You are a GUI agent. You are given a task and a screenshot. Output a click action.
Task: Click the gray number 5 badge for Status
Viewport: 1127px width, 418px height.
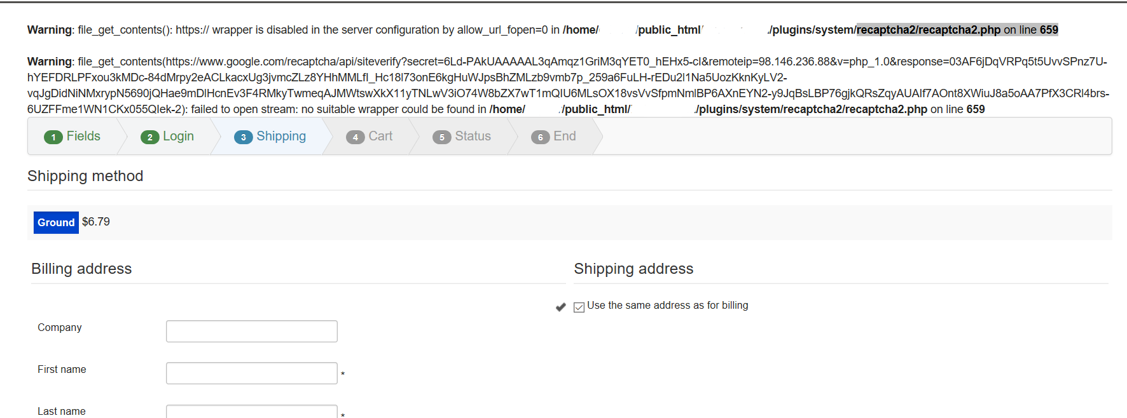(441, 137)
